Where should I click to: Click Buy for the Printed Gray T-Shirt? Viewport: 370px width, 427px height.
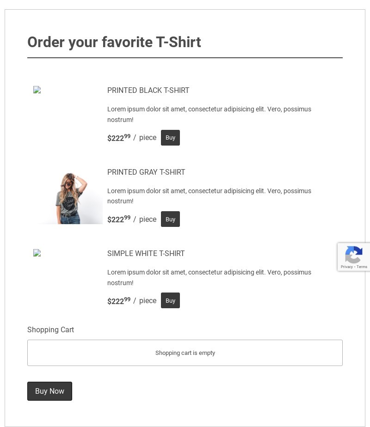(x=170, y=219)
